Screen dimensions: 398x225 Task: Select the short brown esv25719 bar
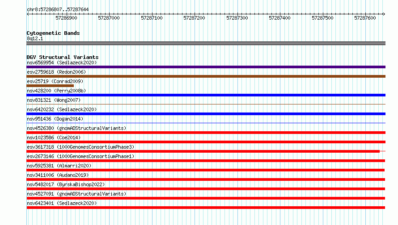(50, 86)
